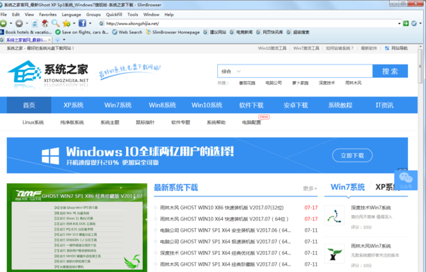Click the star Add Favorites icon
The height and width of the screenshot is (272, 426).
(66, 24)
